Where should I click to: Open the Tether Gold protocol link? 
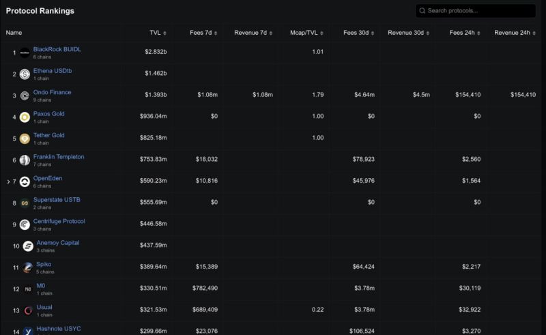[x=48, y=135]
